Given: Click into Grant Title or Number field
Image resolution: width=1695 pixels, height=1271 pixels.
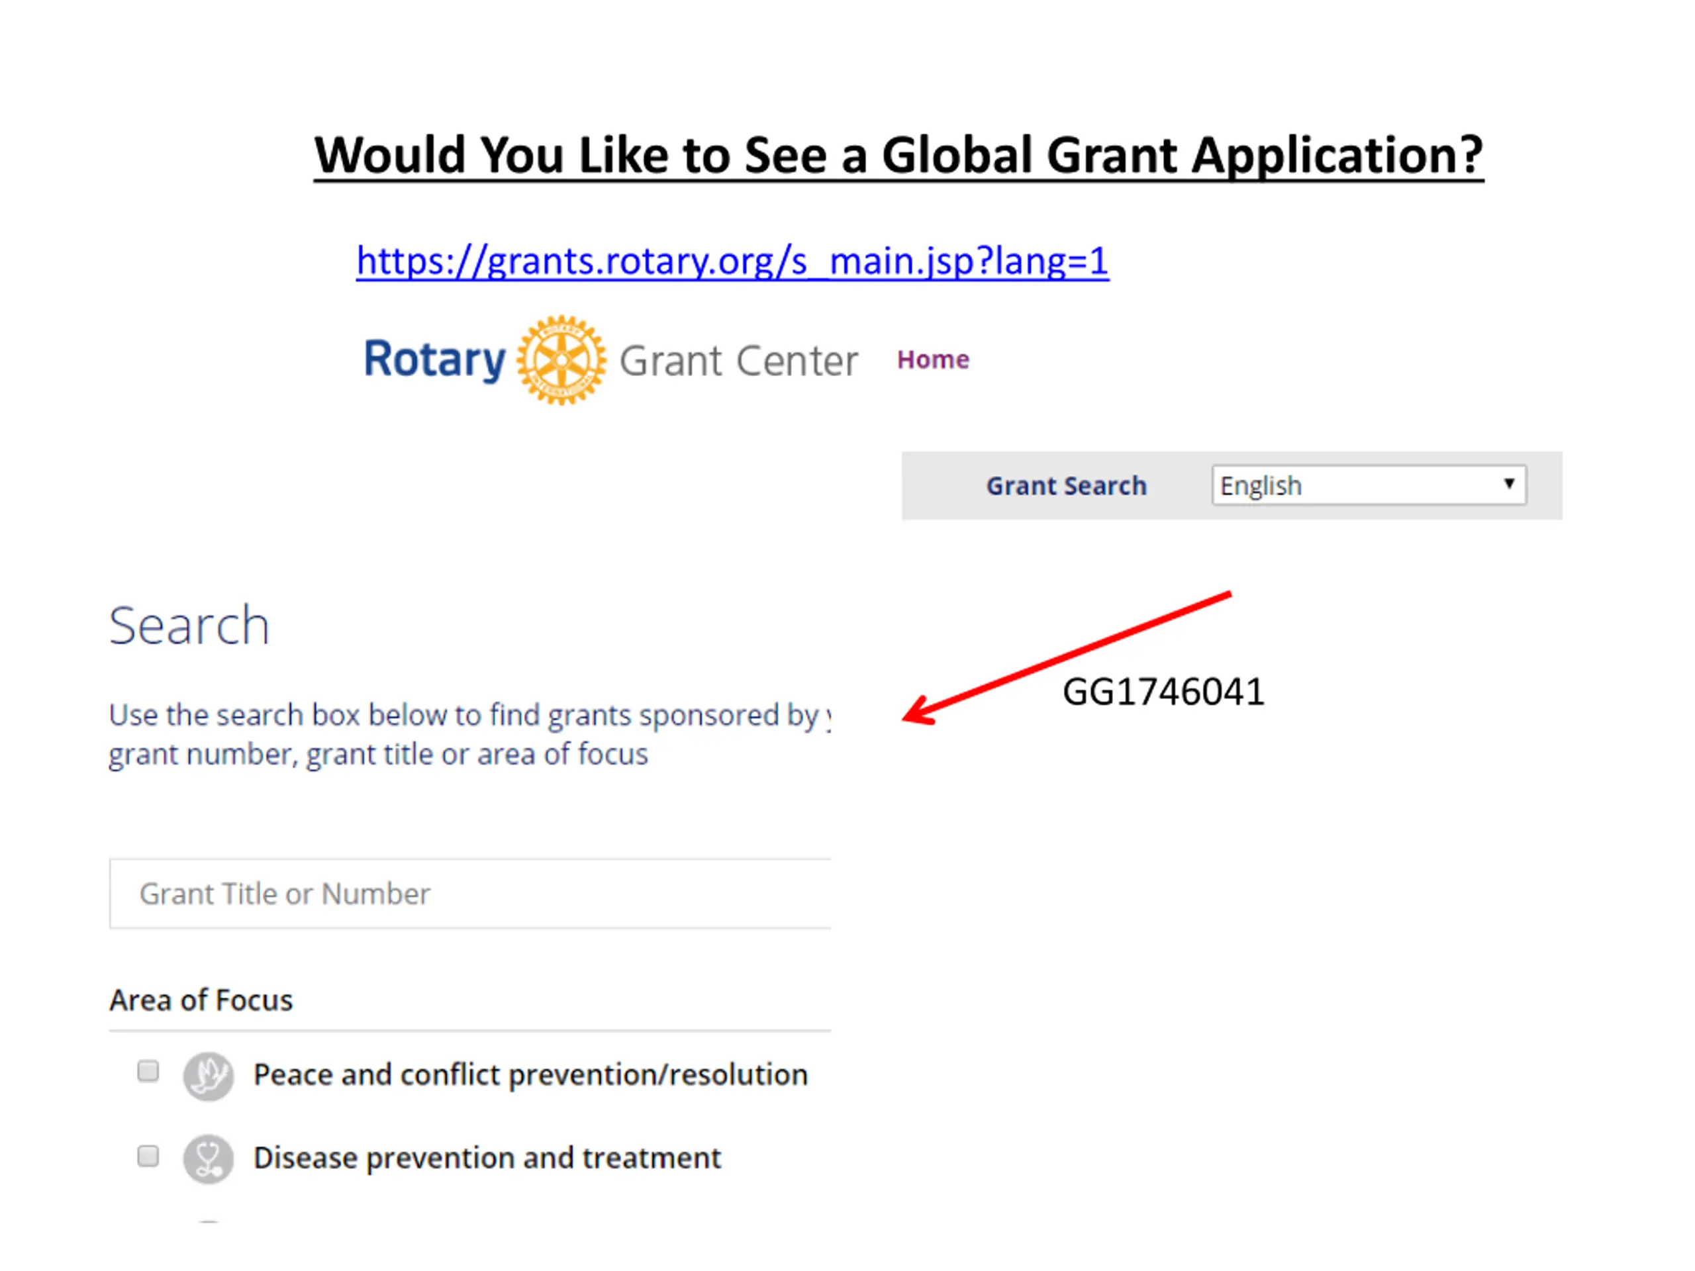Looking at the screenshot, I should tap(469, 893).
